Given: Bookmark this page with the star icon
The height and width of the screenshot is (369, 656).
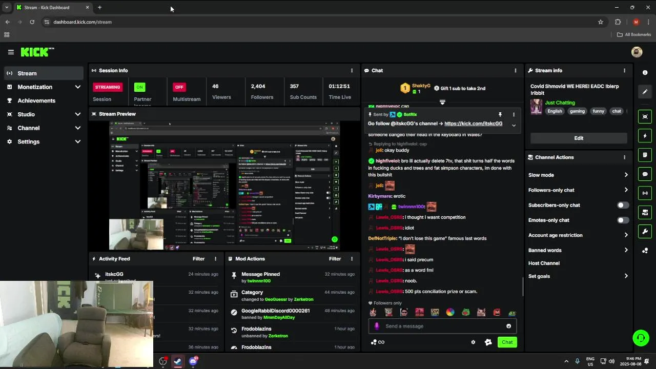Looking at the screenshot, I should (601, 22).
